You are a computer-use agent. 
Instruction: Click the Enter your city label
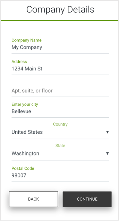[x=25, y=105]
